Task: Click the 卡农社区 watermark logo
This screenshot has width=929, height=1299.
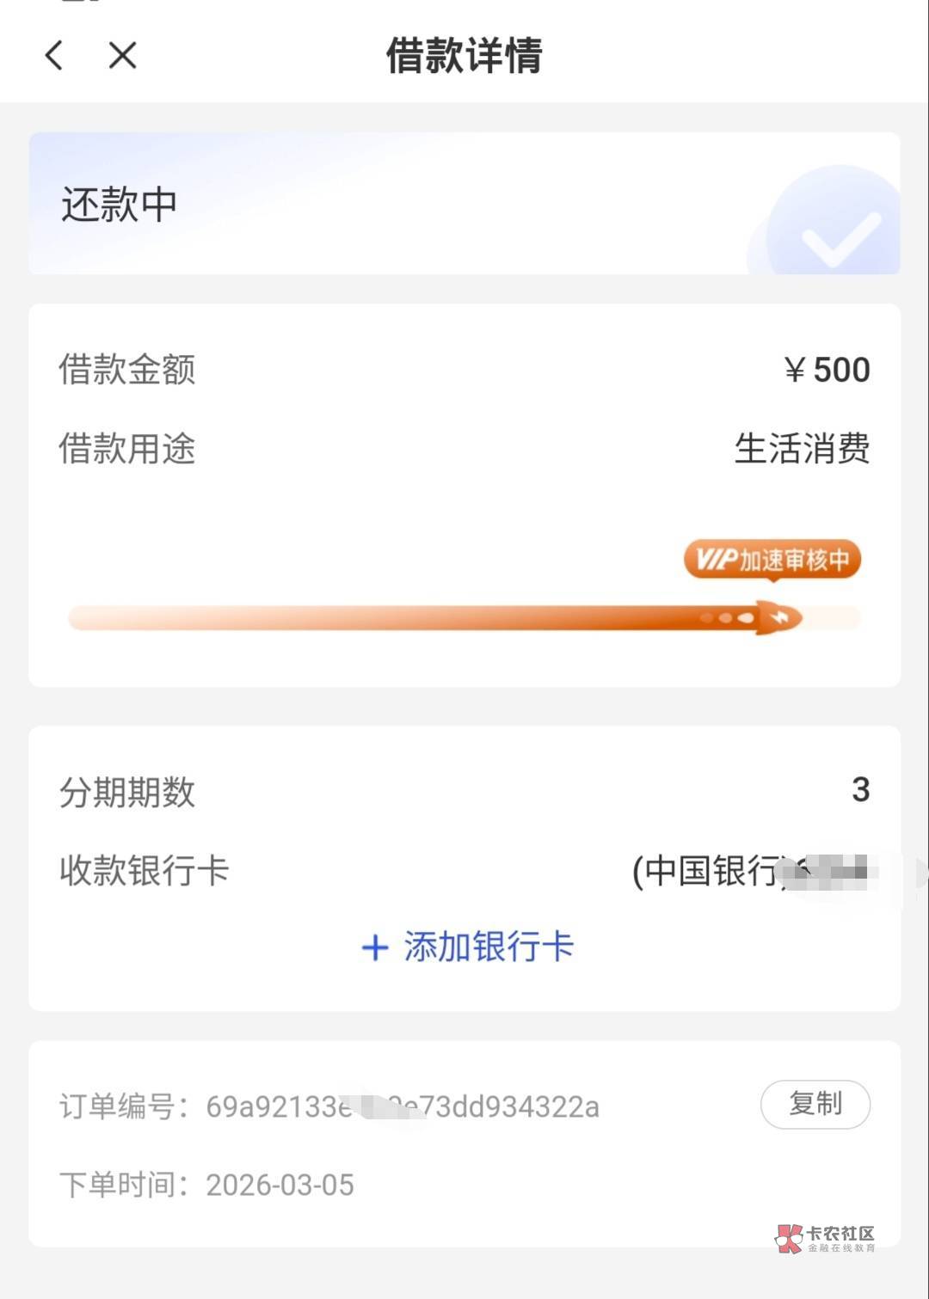Action: (824, 1238)
